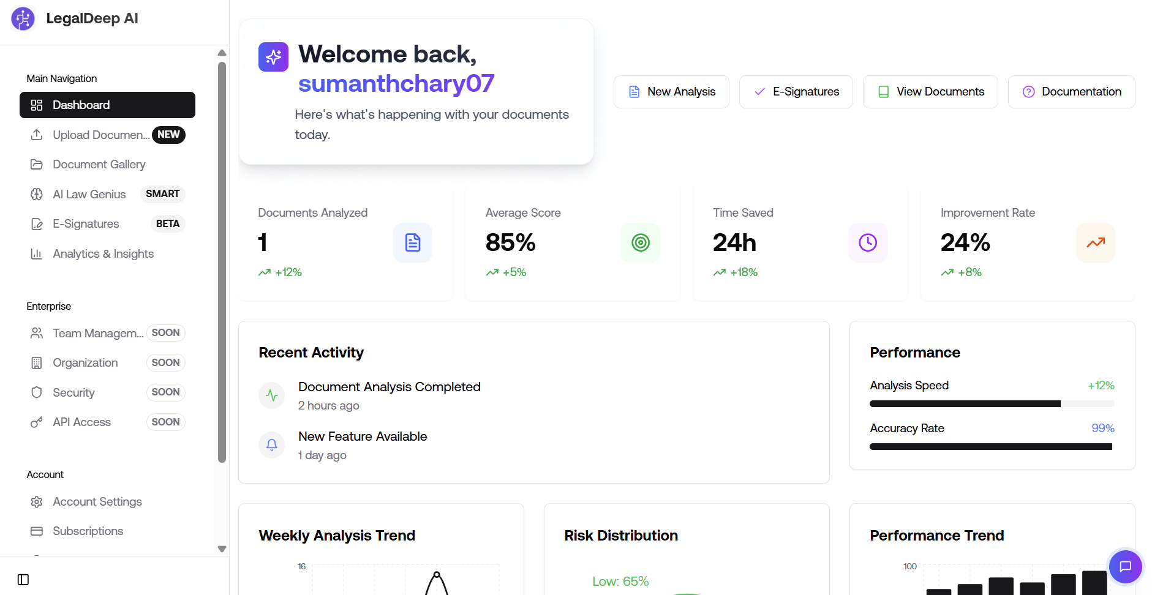
Task: Start a New Analysis
Action: (671, 92)
